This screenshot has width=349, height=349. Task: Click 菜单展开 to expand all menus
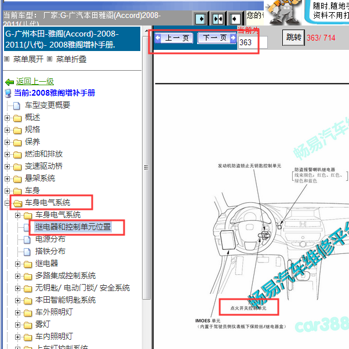[x=28, y=59]
